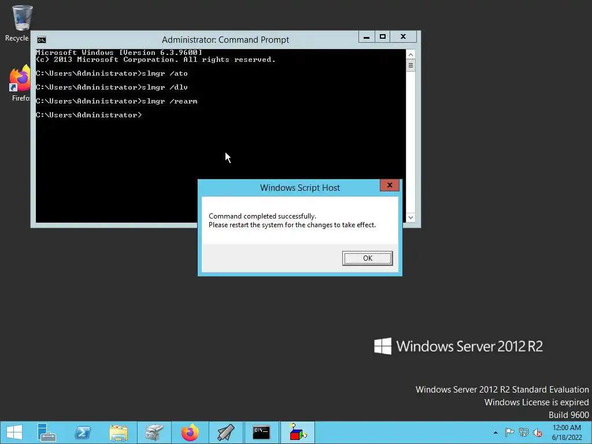Click the Windows Script Host title bar
Image resolution: width=592 pixels, height=444 pixels.
[300, 188]
